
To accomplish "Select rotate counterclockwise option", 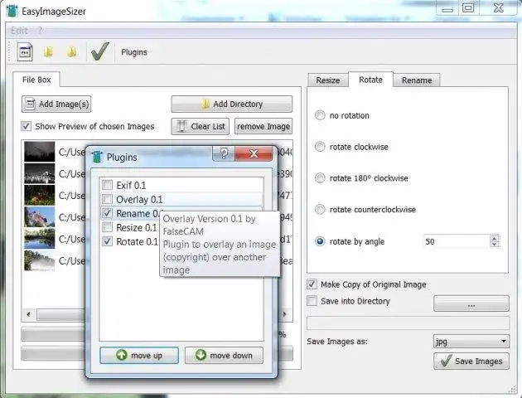I will point(320,209).
